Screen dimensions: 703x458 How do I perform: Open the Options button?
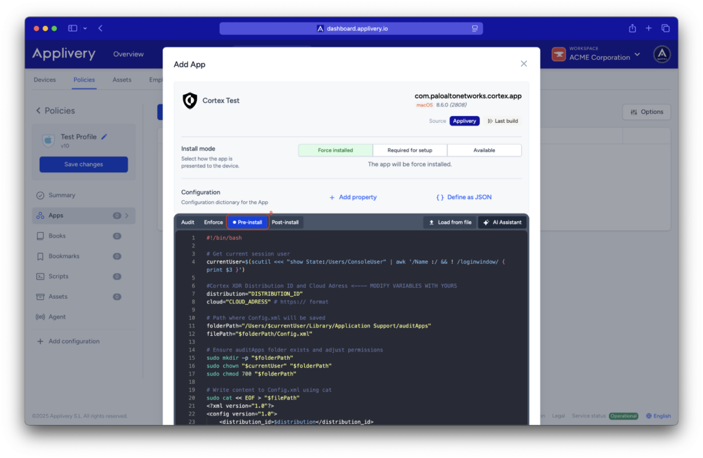(647, 112)
